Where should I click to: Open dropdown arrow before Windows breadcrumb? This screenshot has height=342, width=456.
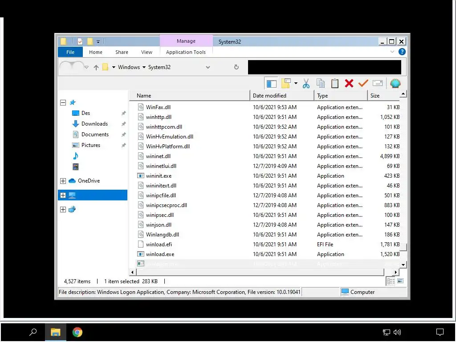(114, 68)
